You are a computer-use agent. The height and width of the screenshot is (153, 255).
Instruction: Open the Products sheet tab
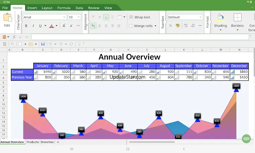(x=33, y=142)
